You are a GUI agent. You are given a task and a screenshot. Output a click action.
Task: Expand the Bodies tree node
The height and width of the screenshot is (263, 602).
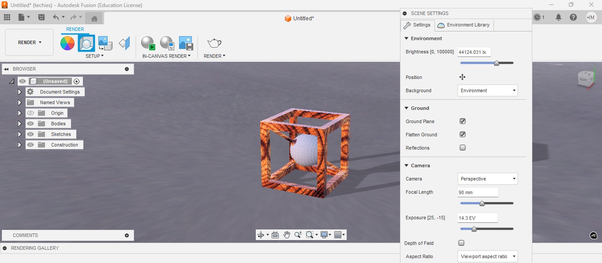pos(19,124)
